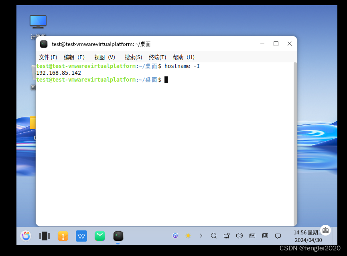This screenshot has height=256, width=347.
Task: Open the volume speaker control
Action: pyautogui.click(x=239, y=236)
